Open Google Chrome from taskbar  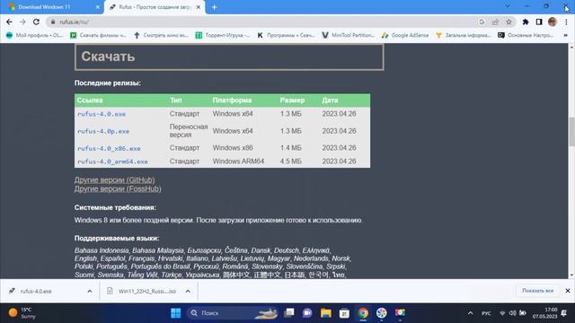[363, 313]
